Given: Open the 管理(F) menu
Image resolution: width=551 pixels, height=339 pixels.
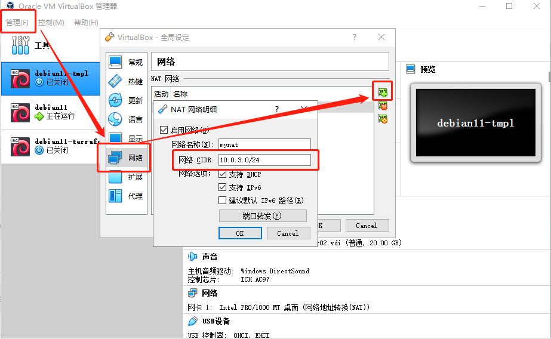Looking at the screenshot, I should click(17, 23).
